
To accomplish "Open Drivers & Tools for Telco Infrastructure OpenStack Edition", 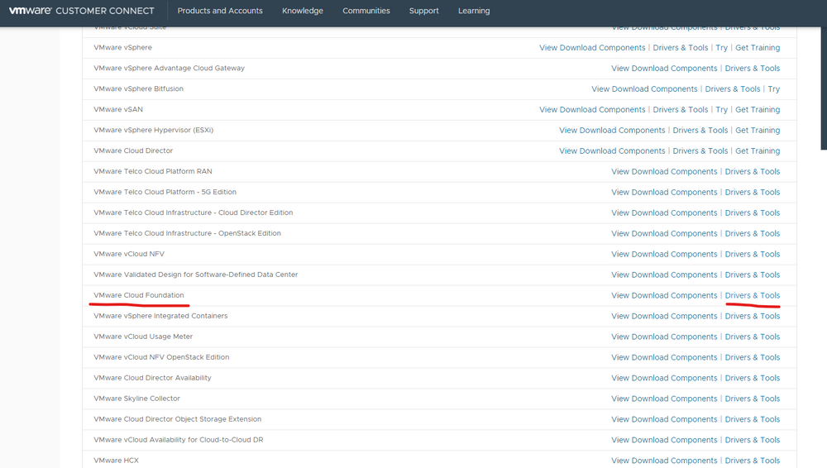I will [752, 233].
